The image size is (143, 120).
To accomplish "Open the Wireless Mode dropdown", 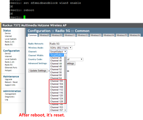I will click(x=61, y=48).
